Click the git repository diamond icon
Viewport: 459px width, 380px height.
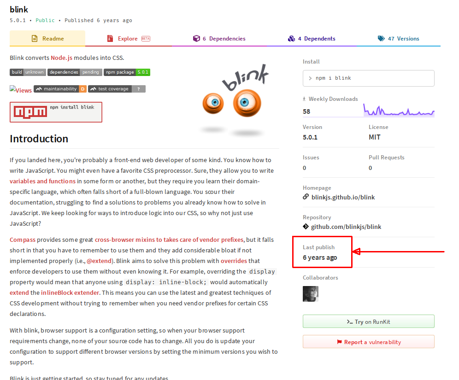pyautogui.click(x=306, y=227)
